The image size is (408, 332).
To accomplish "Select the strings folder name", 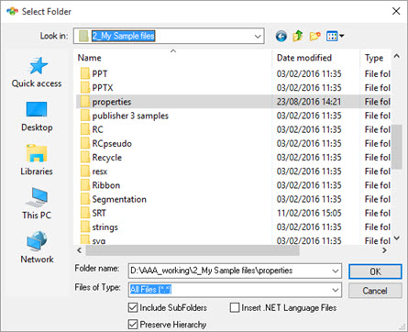I will [x=105, y=227].
